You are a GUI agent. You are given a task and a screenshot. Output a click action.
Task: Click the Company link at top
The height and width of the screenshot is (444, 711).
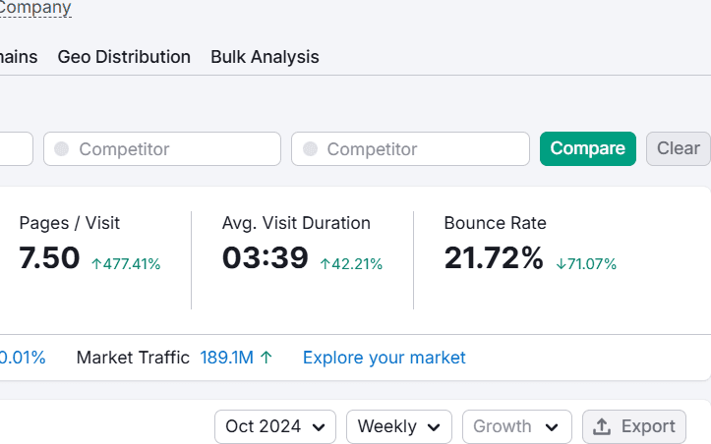(35, 8)
